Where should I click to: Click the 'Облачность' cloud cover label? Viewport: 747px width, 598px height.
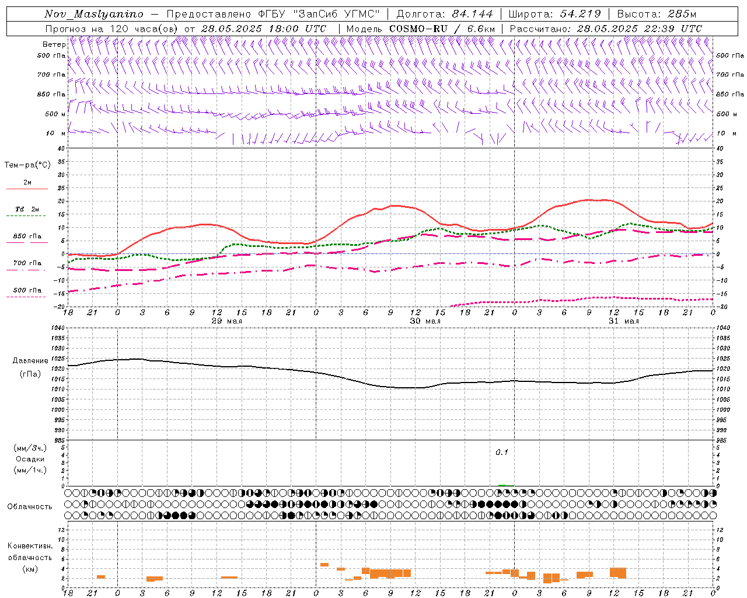click(30, 506)
